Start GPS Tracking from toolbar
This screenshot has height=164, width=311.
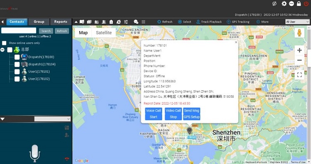coord(238,22)
